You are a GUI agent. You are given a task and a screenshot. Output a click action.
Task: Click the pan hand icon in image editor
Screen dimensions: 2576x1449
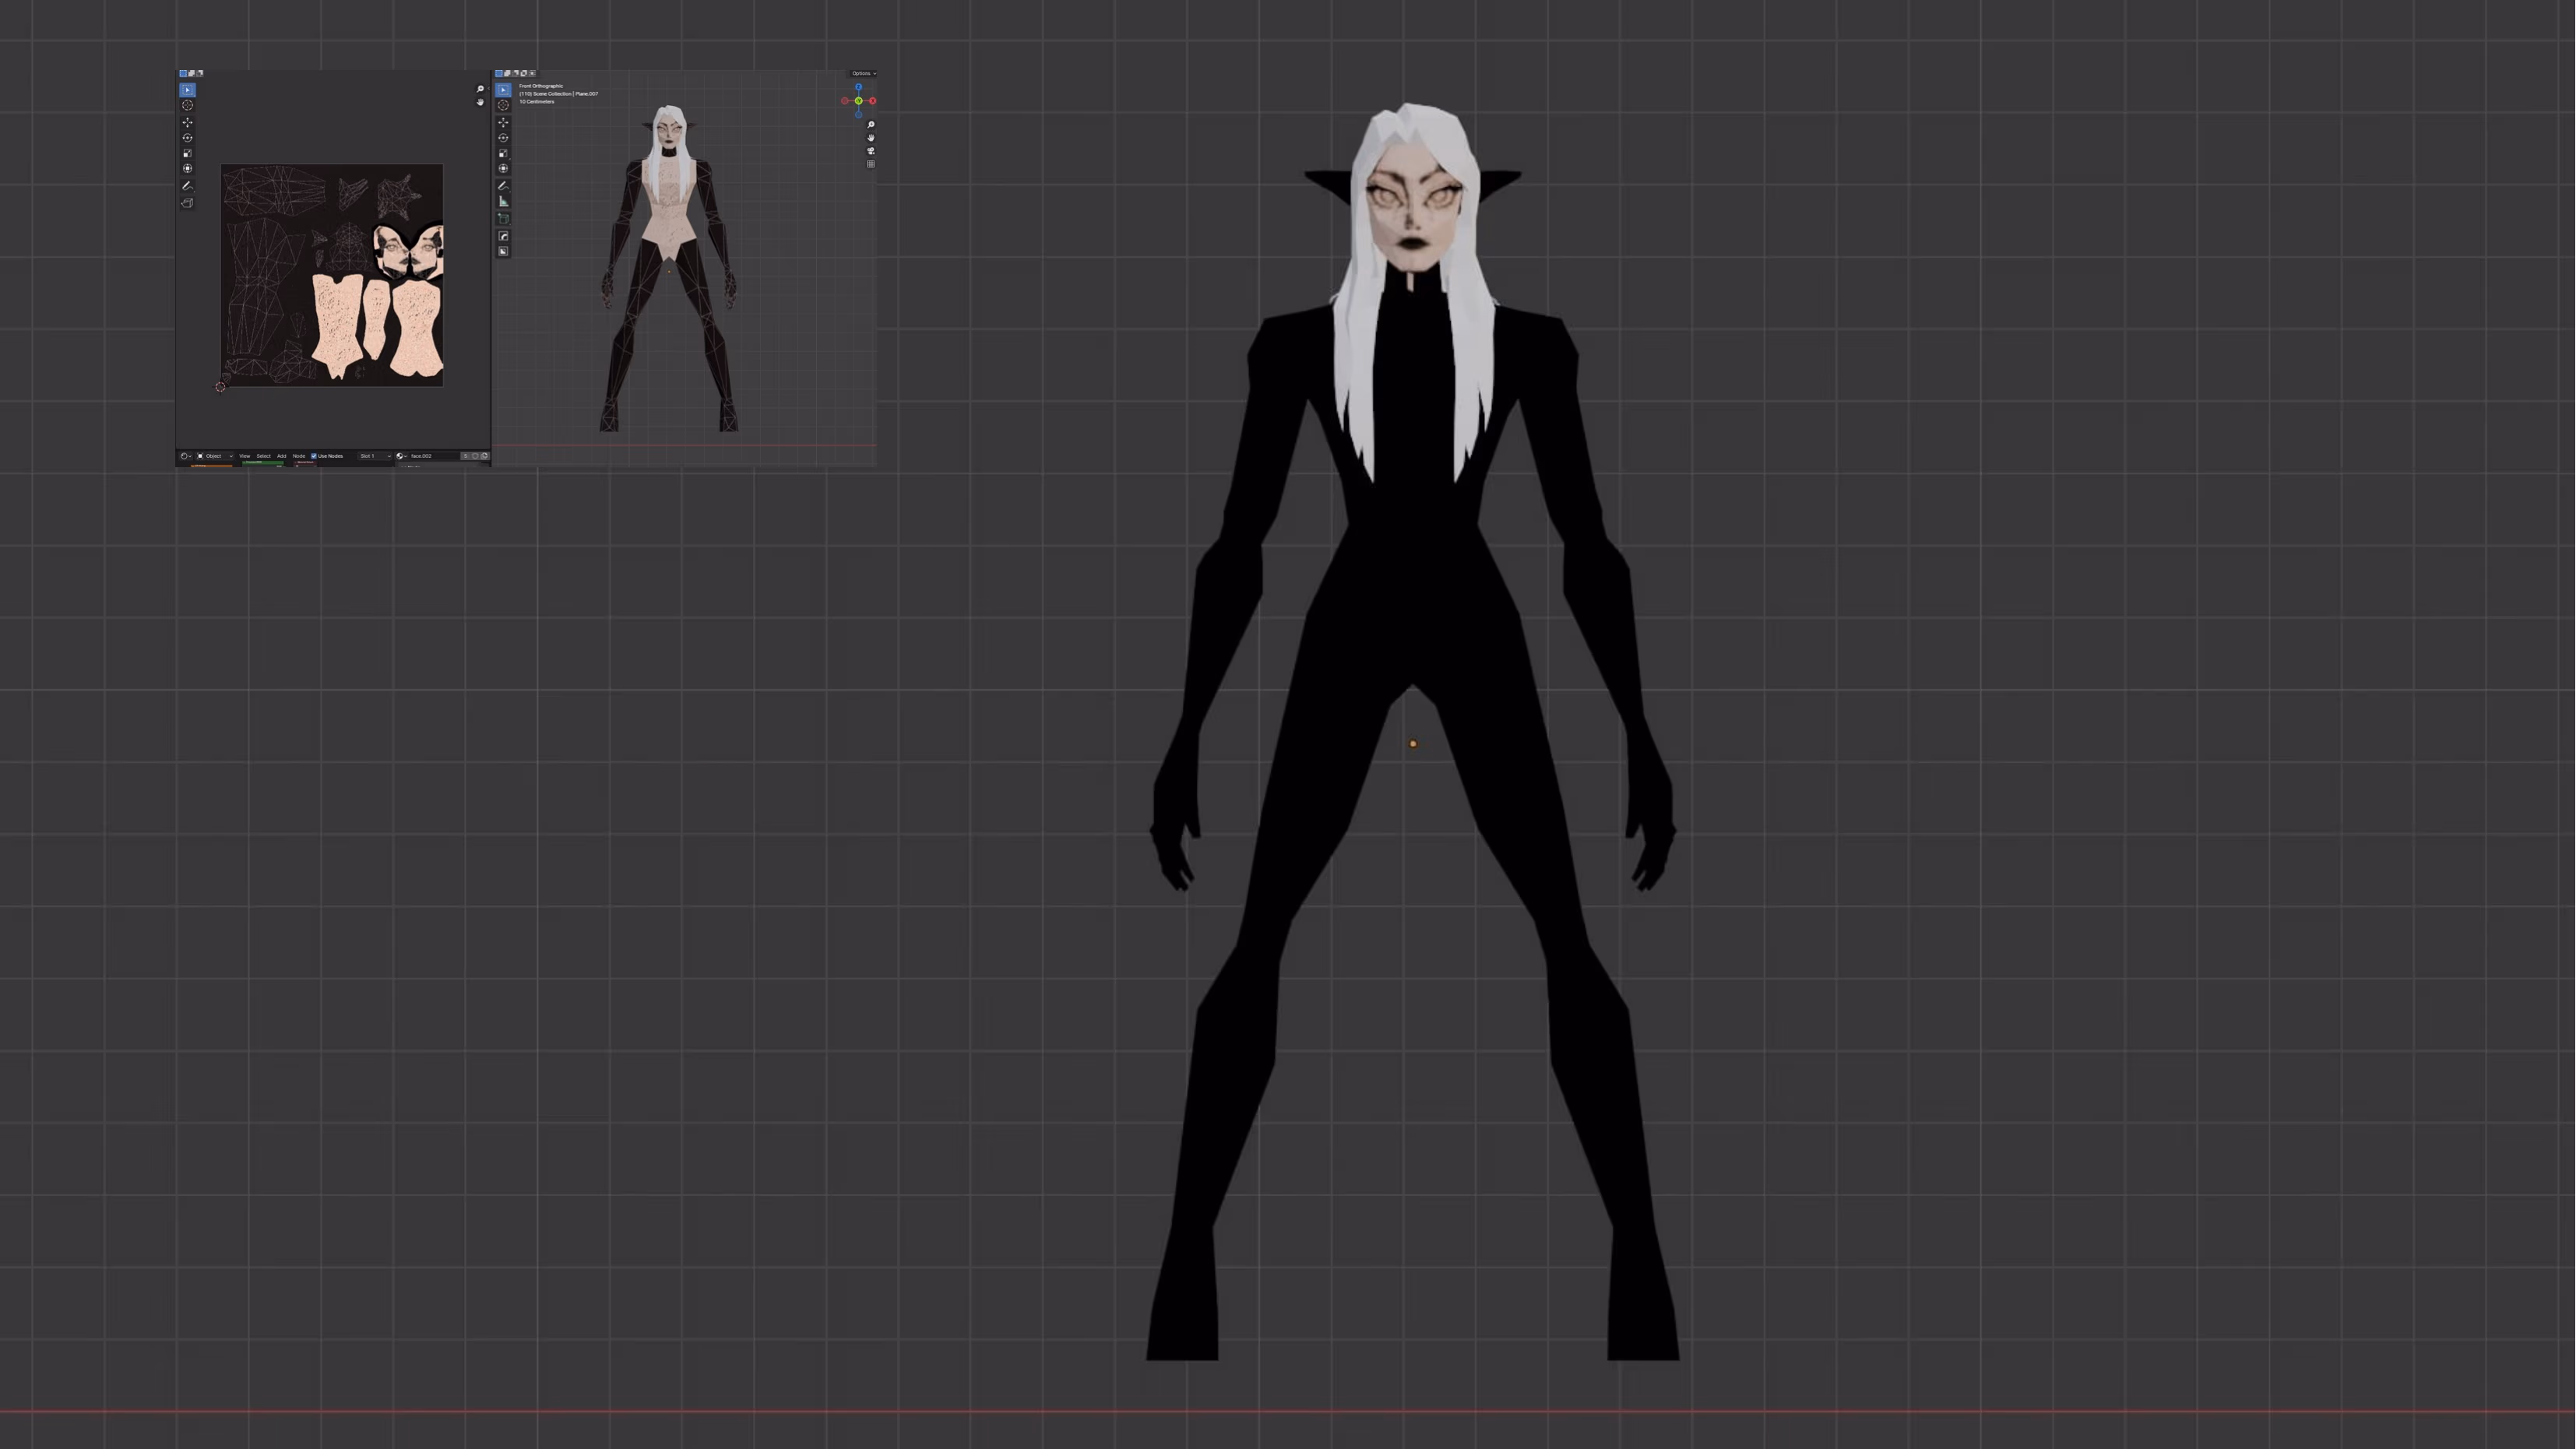click(x=480, y=102)
